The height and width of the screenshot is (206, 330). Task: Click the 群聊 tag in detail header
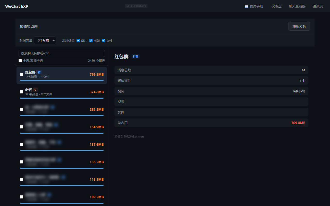click(x=136, y=57)
